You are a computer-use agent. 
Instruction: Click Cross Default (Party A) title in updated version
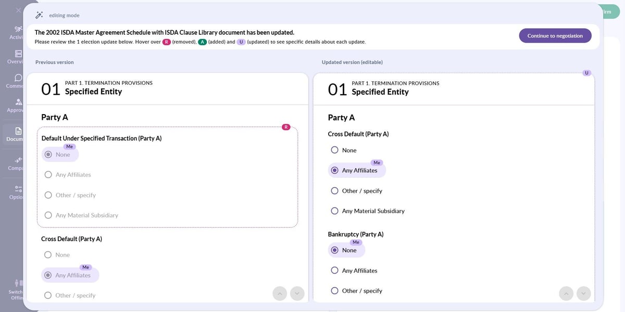pos(358,134)
